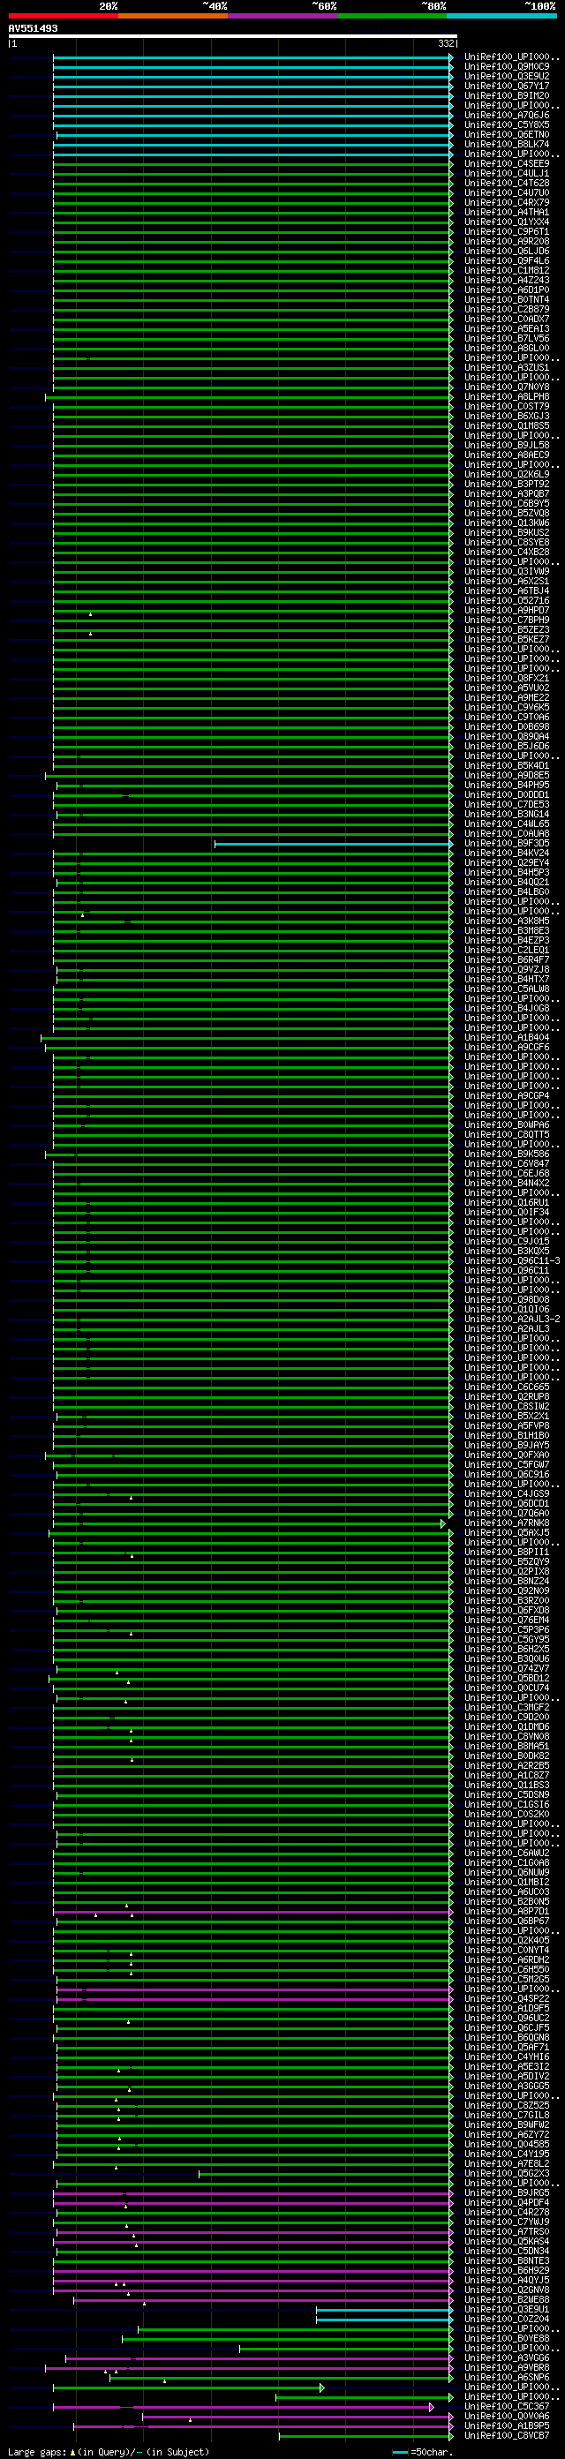Select hit label UniRef100_B5K4D1
565x2459 pixels.
pos(507,765)
